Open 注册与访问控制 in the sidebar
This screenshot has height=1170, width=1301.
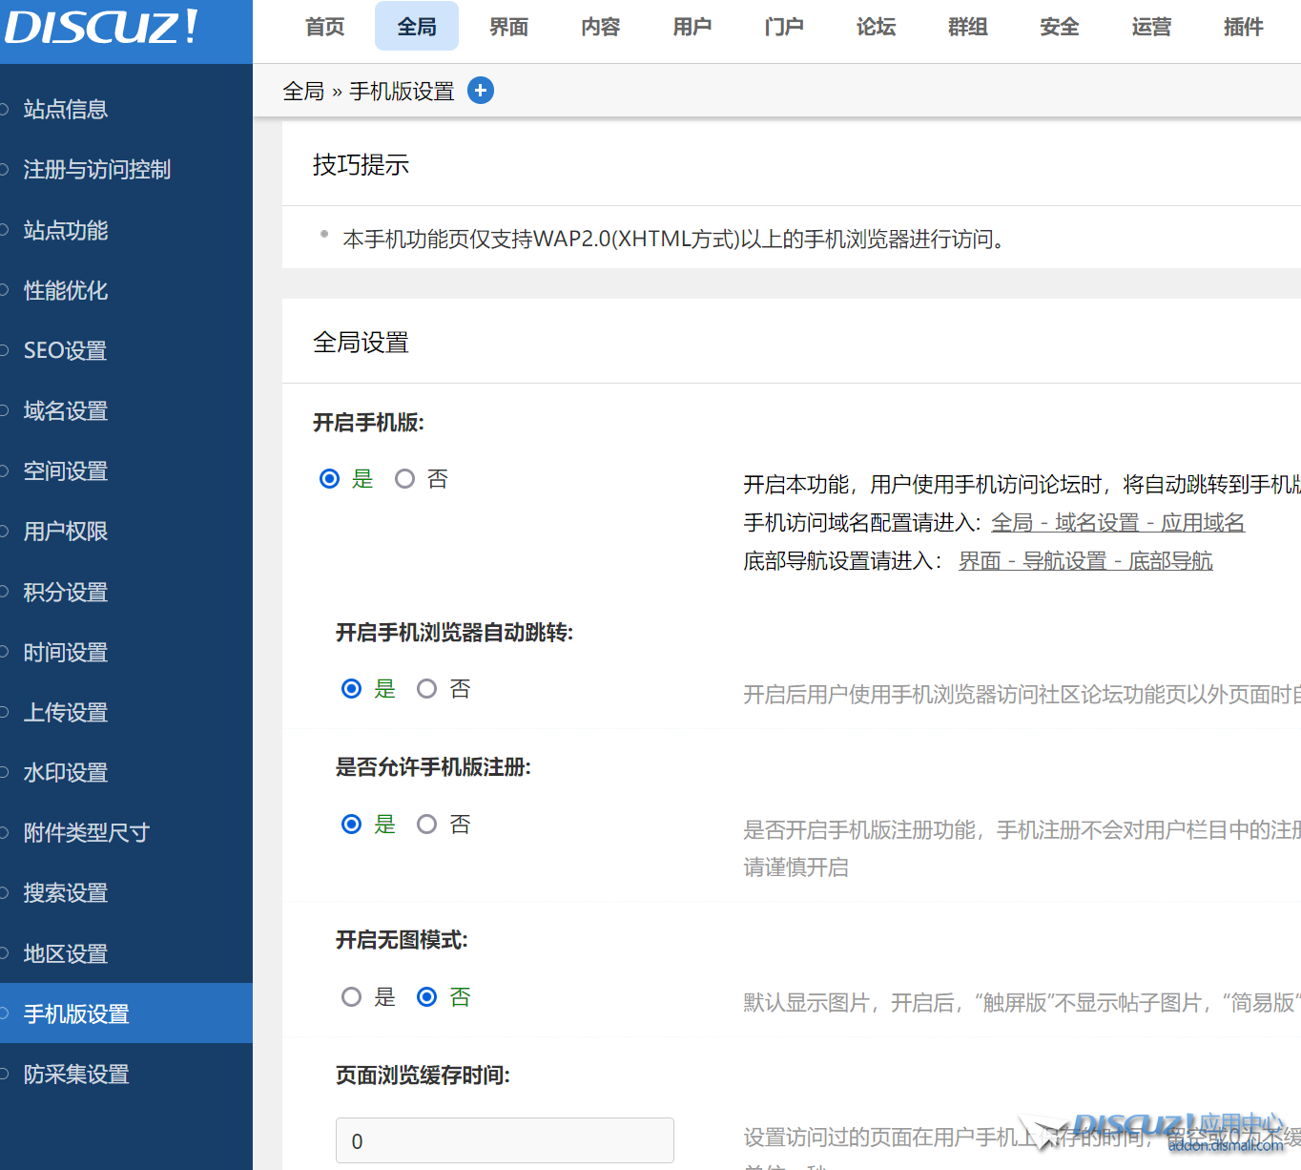97,170
